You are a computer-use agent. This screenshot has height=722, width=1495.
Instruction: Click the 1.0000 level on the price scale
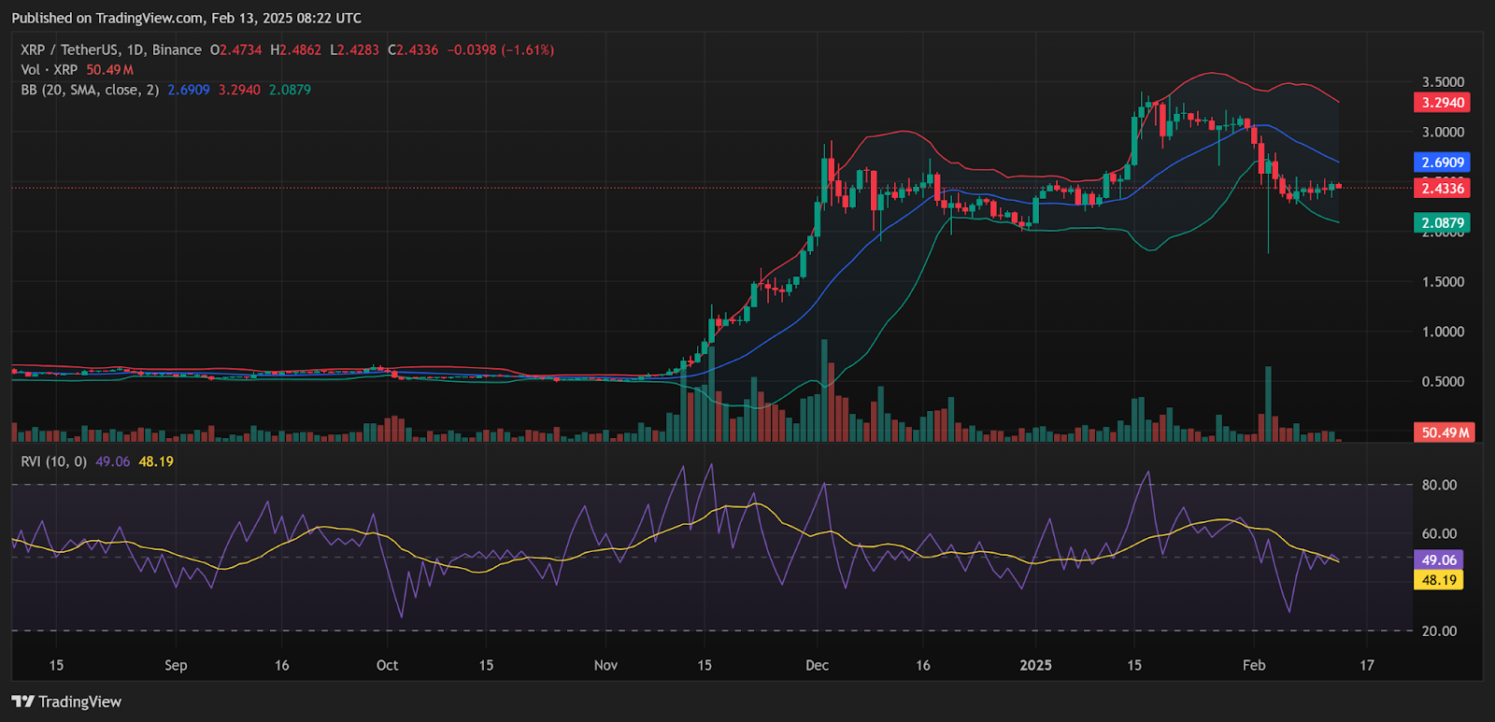(x=1443, y=333)
